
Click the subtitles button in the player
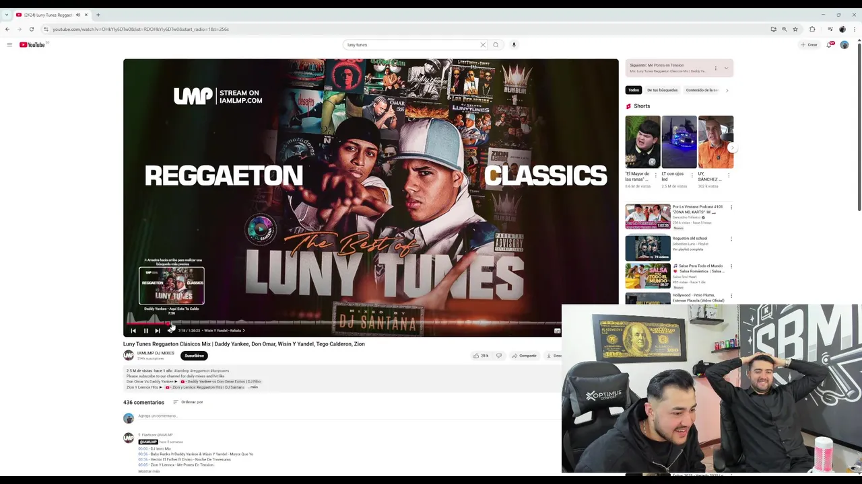[557, 331]
